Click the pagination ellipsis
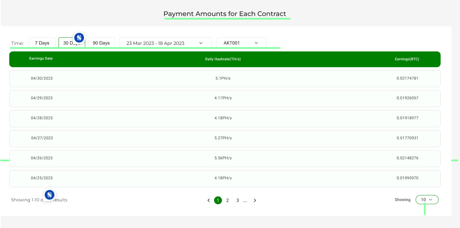The image size is (460, 228). (245, 201)
